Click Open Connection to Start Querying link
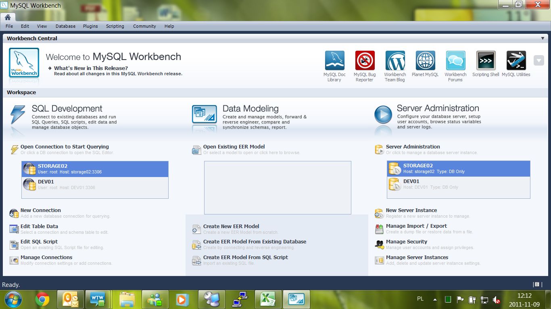The height and width of the screenshot is (309, 551). (65, 147)
